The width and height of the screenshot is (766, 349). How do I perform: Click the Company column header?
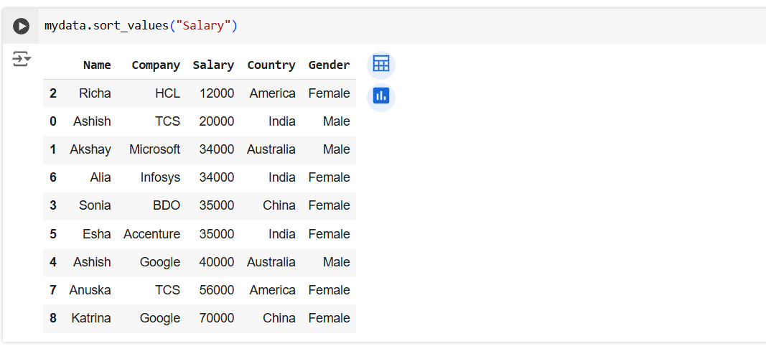[156, 65]
